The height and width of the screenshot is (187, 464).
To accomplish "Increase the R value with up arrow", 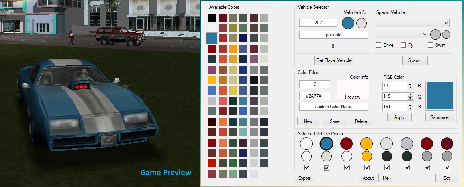I will 411,84.
